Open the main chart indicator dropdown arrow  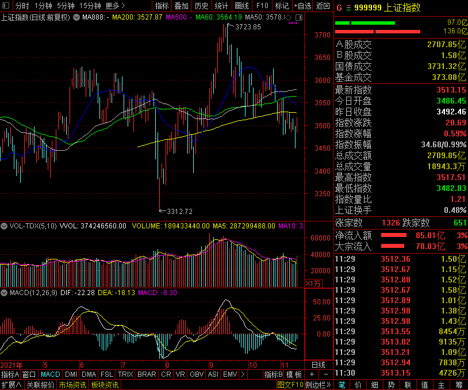(76, 17)
